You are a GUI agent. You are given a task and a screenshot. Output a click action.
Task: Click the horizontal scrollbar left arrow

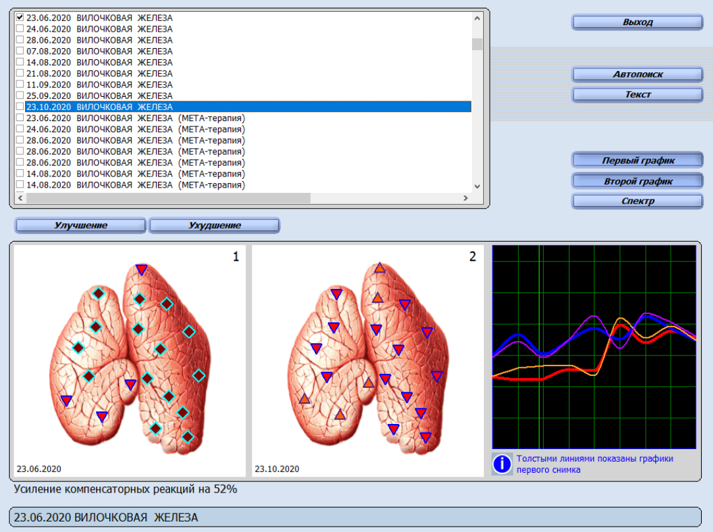(20, 198)
